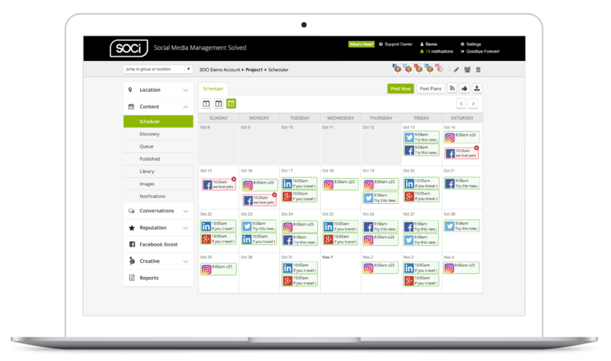This screenshot has width=611, height=361.
Task: Select the Instagram connected account avatar
Action: (x=440, y=69)
